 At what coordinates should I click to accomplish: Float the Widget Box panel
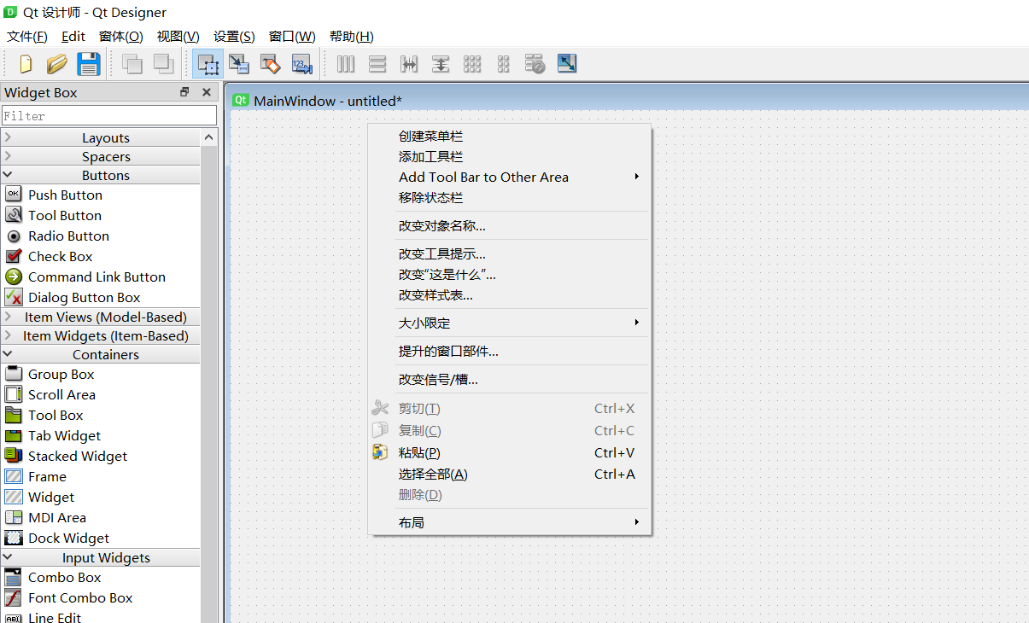coord(184,92)
